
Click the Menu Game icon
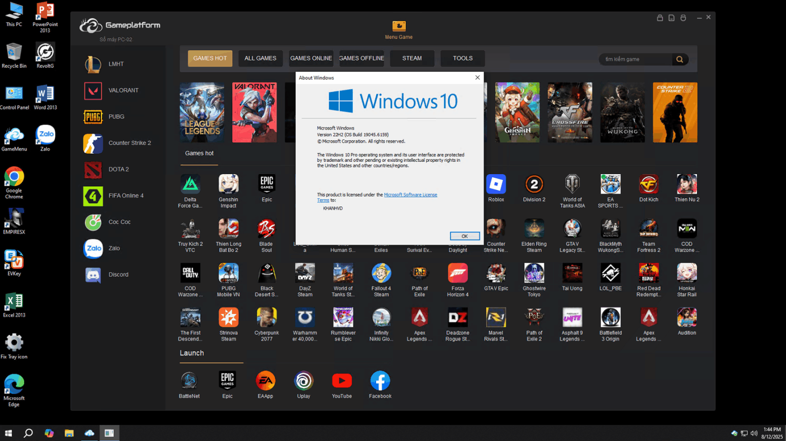click(x=399, y=27)
